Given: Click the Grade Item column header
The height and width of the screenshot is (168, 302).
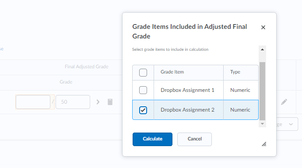Looking at the screenshot, I should tap(172, 72).
